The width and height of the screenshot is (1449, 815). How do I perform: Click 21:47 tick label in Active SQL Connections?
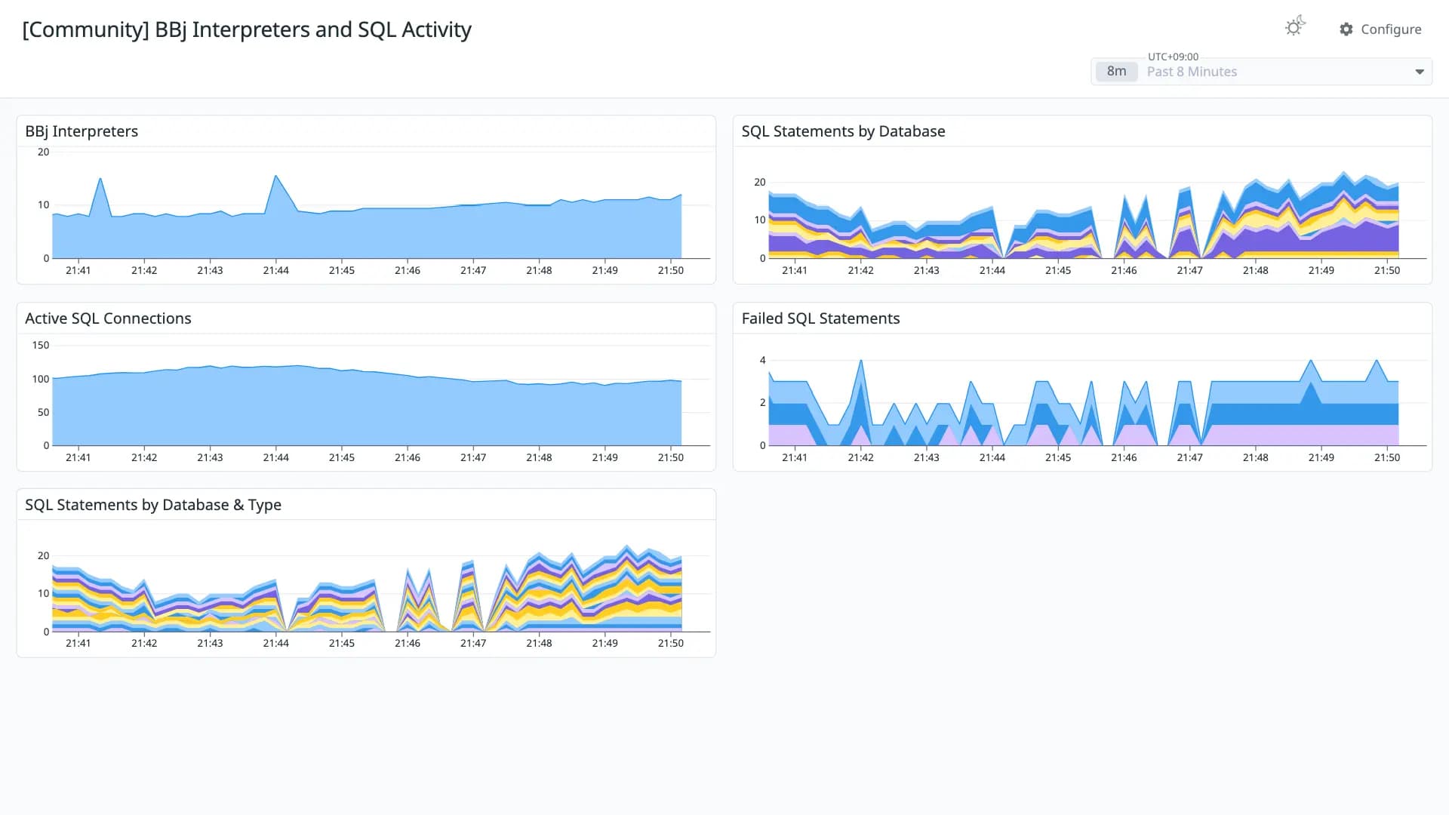(473, 457)
